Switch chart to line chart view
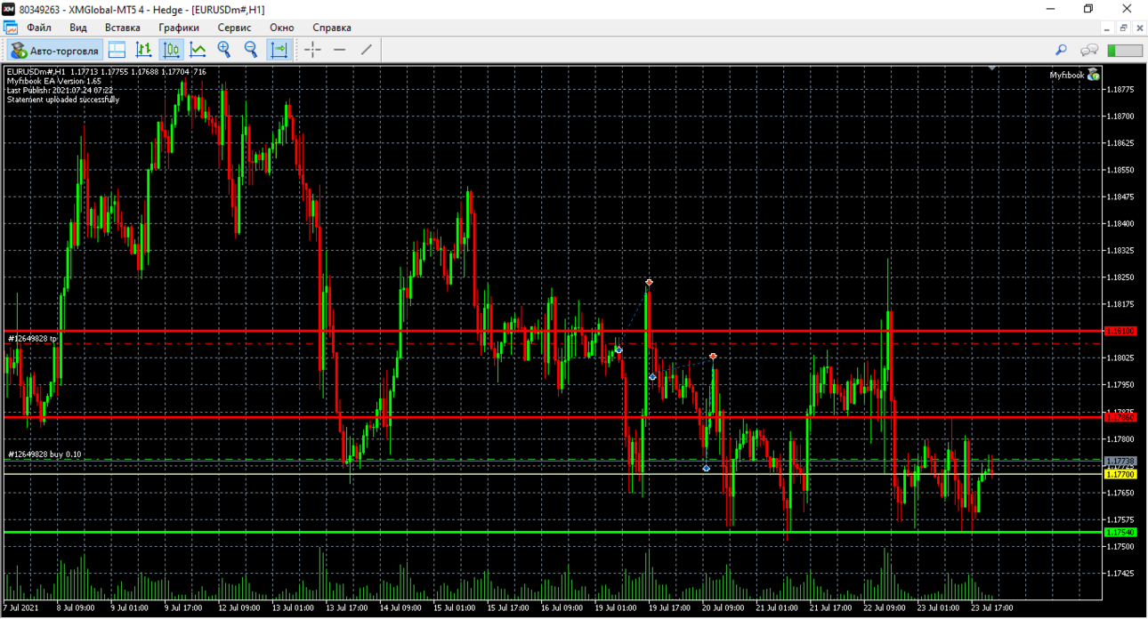The height and width of the screenshot is (619, 1148). [x=198, y=50]
